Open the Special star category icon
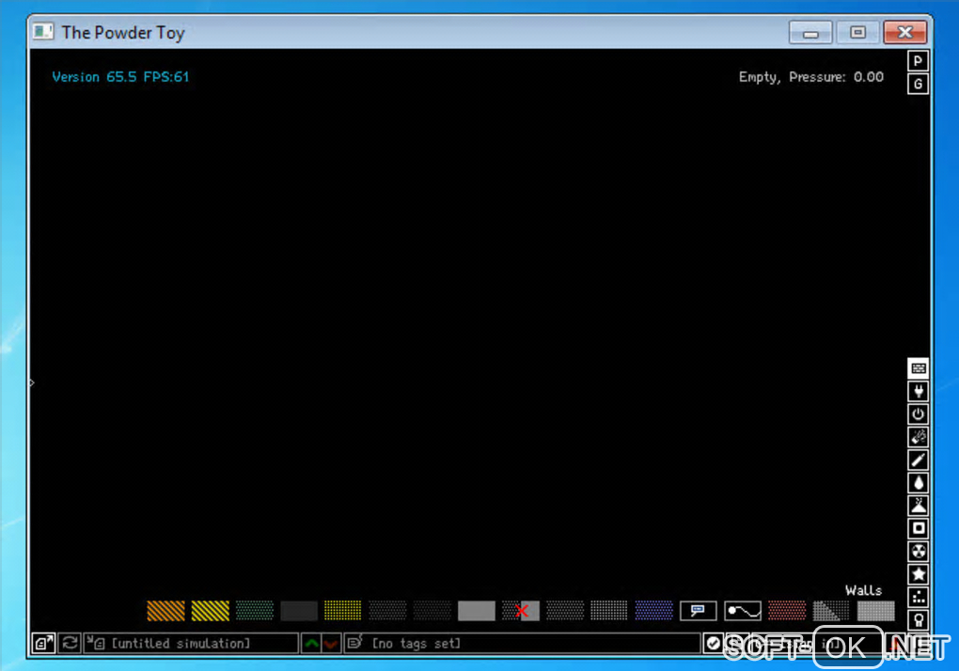This screenshot has width=959, height=671. click(918, 574)
